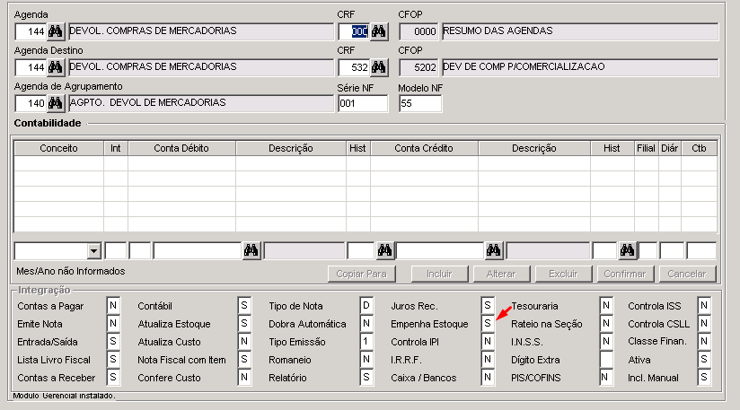740x410 pixels.
Task: Select the Controla IPI flag field
Action: pos(488,341)
